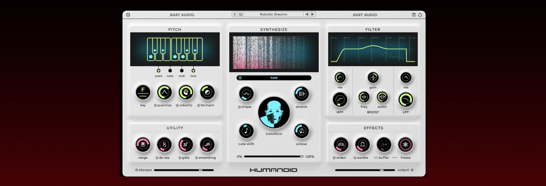Go to the next preset arrow

pos(313,14)
